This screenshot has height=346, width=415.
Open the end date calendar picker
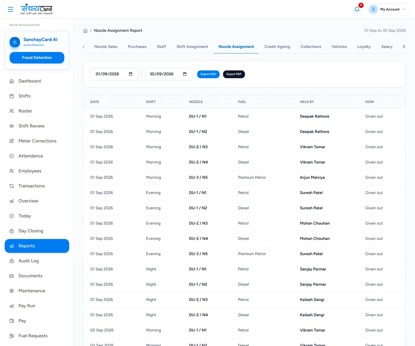point(185,74)
